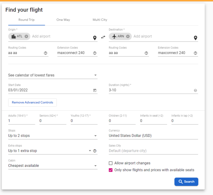Switch to the Multi City tab
Screen dimensions: 213x195
pyautogui.click(x=100, y=20)
